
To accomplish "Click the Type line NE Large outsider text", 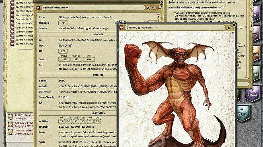I will pos(85,17).
